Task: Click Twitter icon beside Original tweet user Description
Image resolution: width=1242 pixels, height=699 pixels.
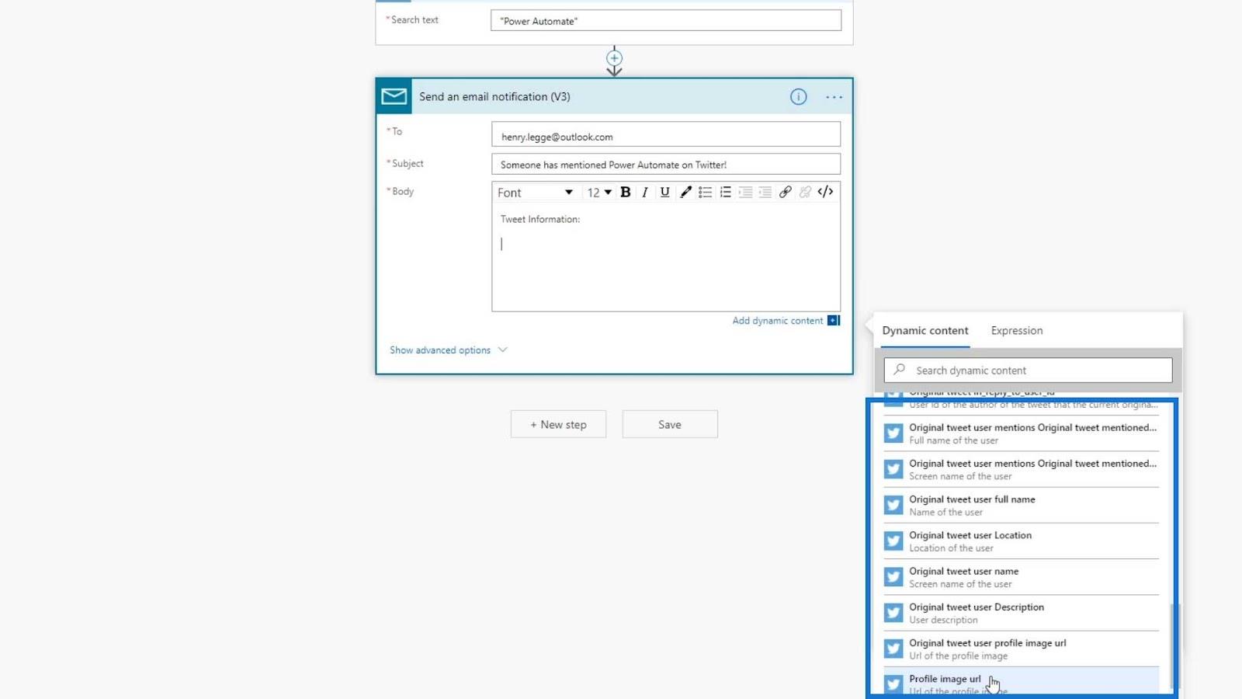Action: click(x=893, y=613)
